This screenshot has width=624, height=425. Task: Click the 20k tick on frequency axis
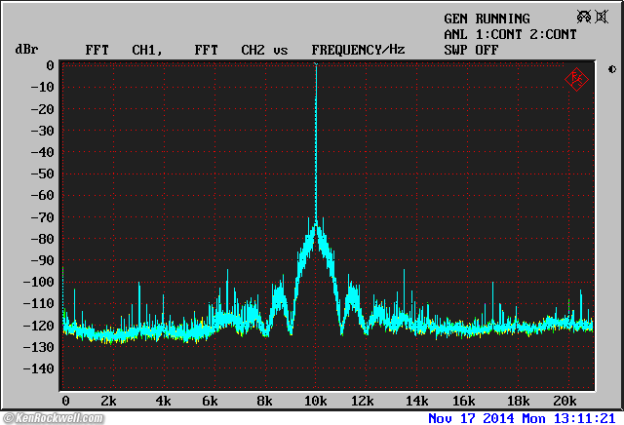565,401
